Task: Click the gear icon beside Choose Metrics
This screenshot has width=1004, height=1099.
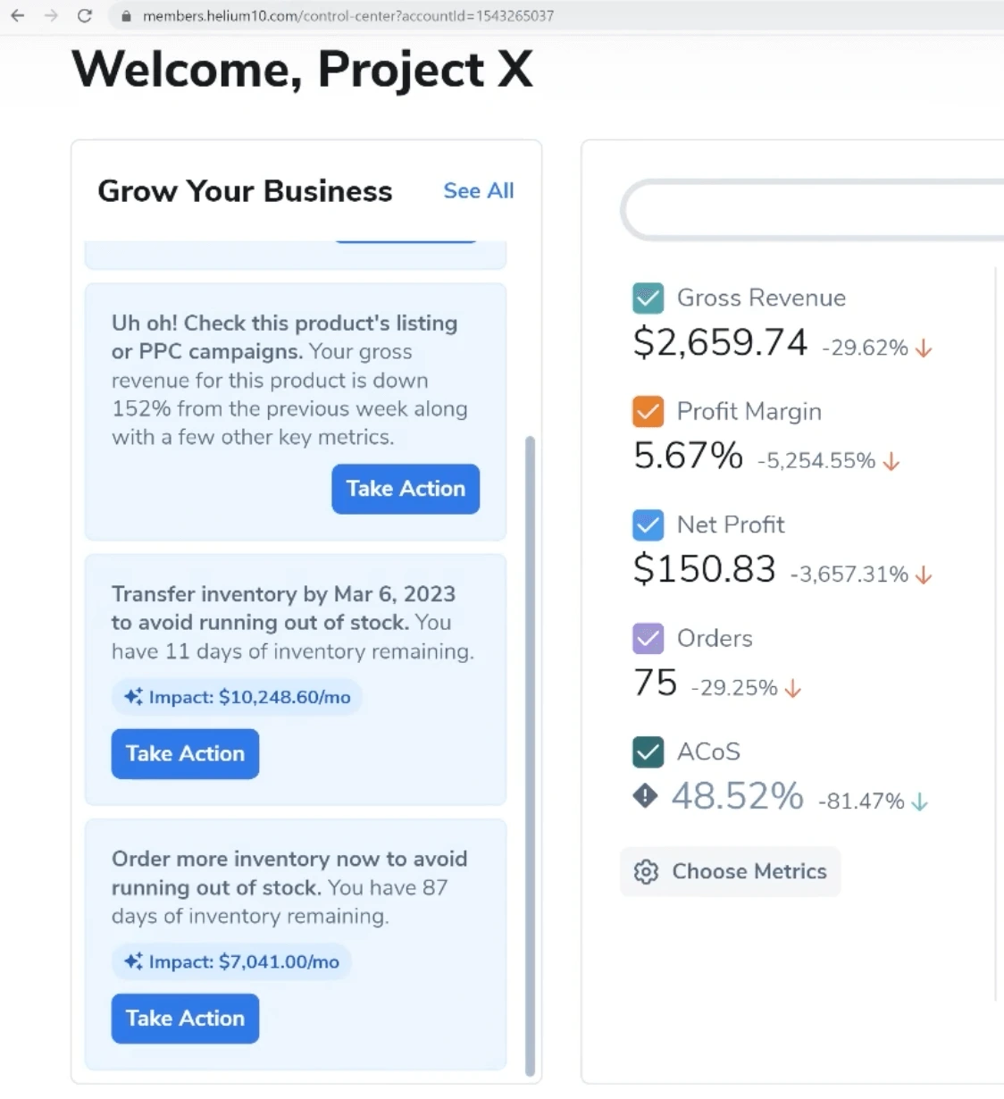Action: coord(646,871)
